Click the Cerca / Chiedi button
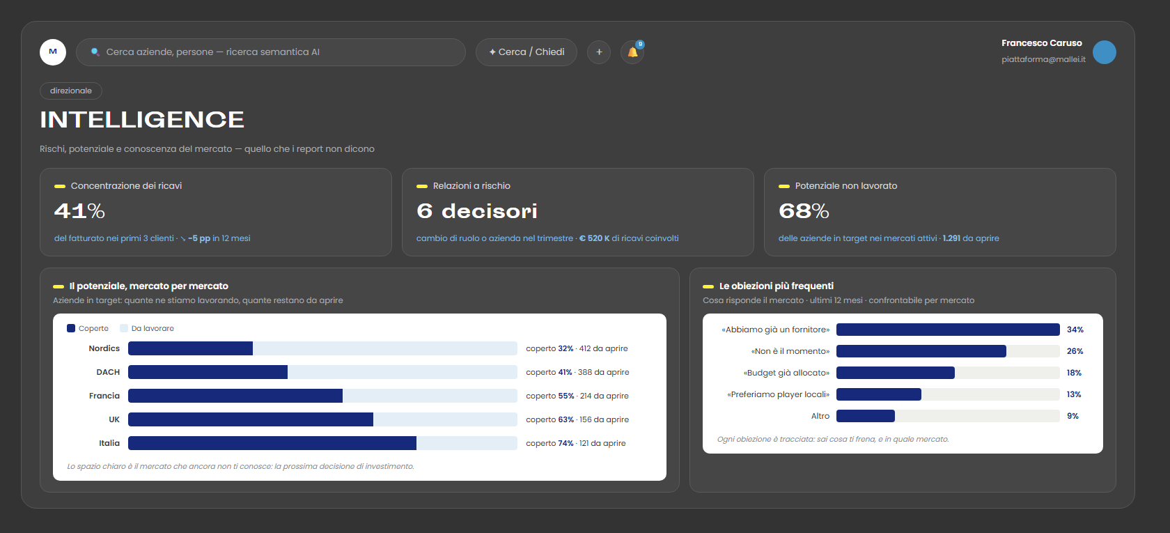This screenshot has width=1170, height=533. pyautogui.click(x=526, y=52)
